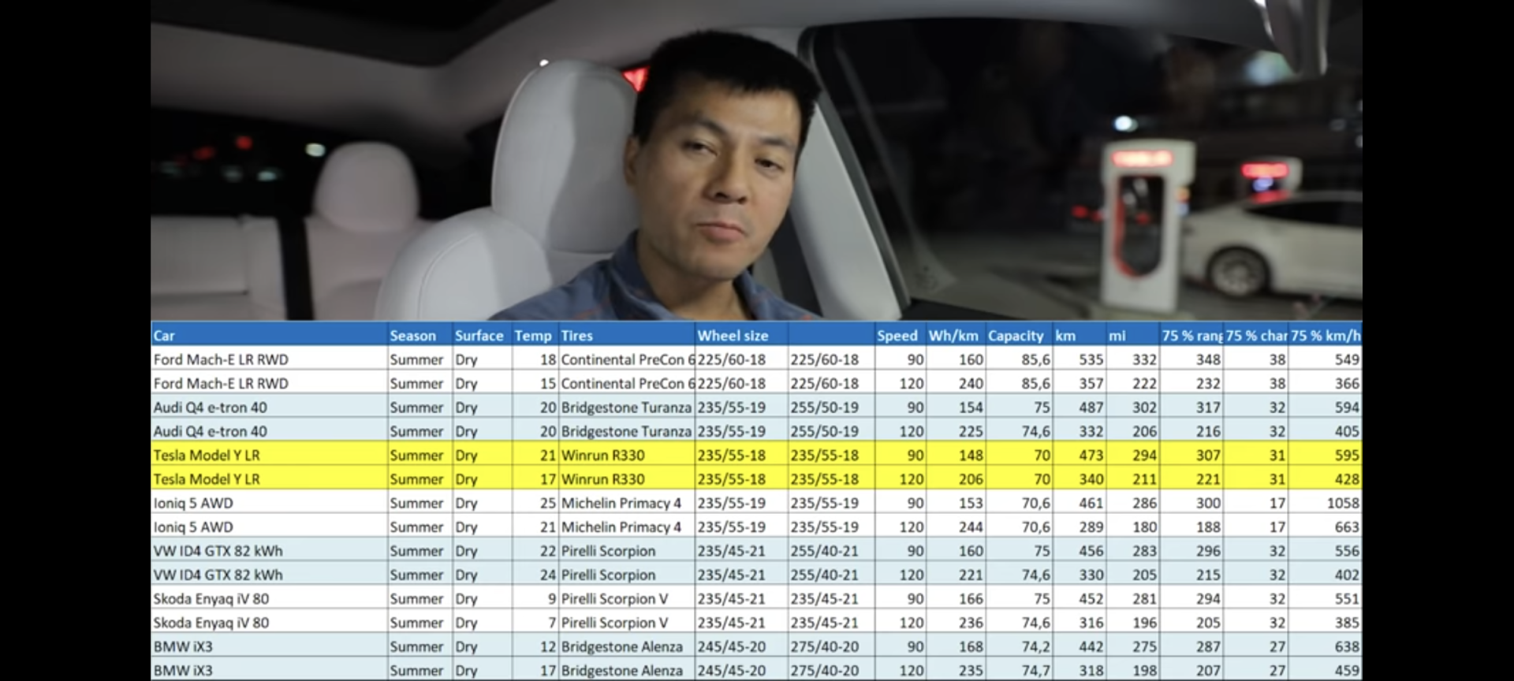Click the km value '330'

coord(1091,575)
